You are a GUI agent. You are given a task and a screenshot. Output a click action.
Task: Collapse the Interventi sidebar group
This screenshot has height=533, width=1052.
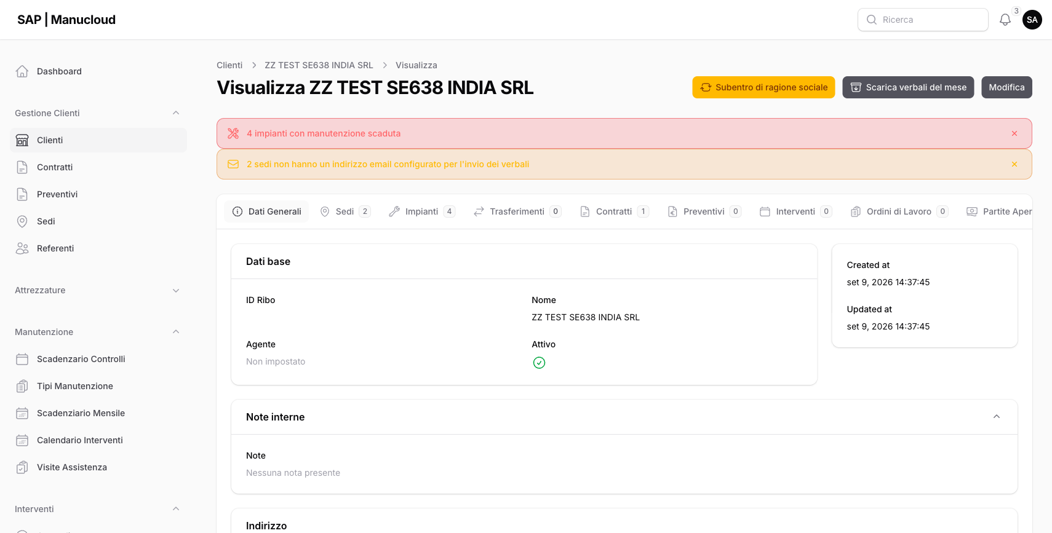pos(176,509)
